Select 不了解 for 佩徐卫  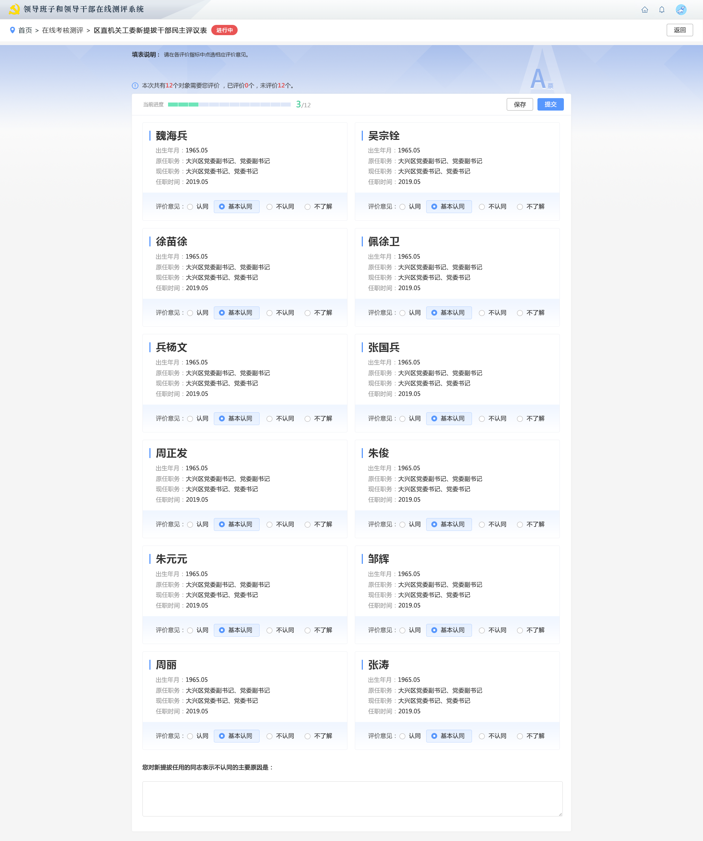pyautogui.click(x=531, y=313)
